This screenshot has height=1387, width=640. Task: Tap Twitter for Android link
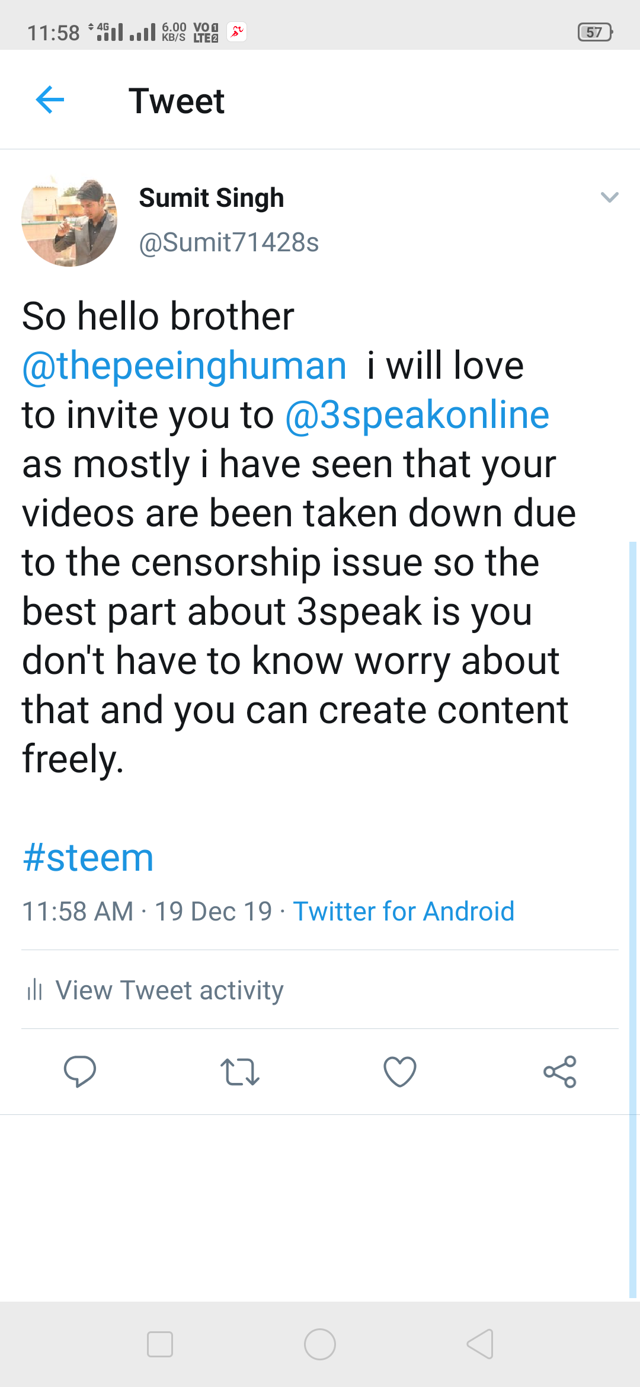(x=404, y=912)
